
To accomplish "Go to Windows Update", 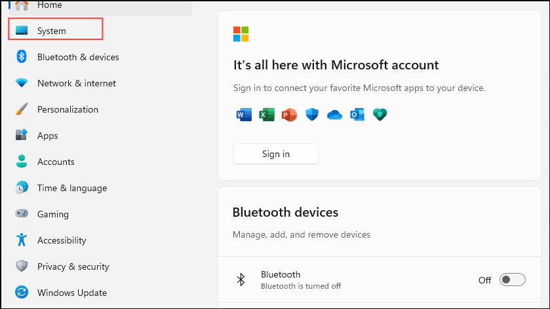I will coord(100,292).
